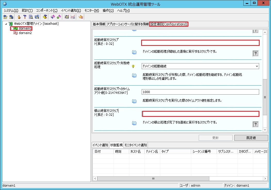The width and height of the screenshot is (271, 190).
Task: Click the multi-document search toolbar icon
Action: tap(37, 16)
